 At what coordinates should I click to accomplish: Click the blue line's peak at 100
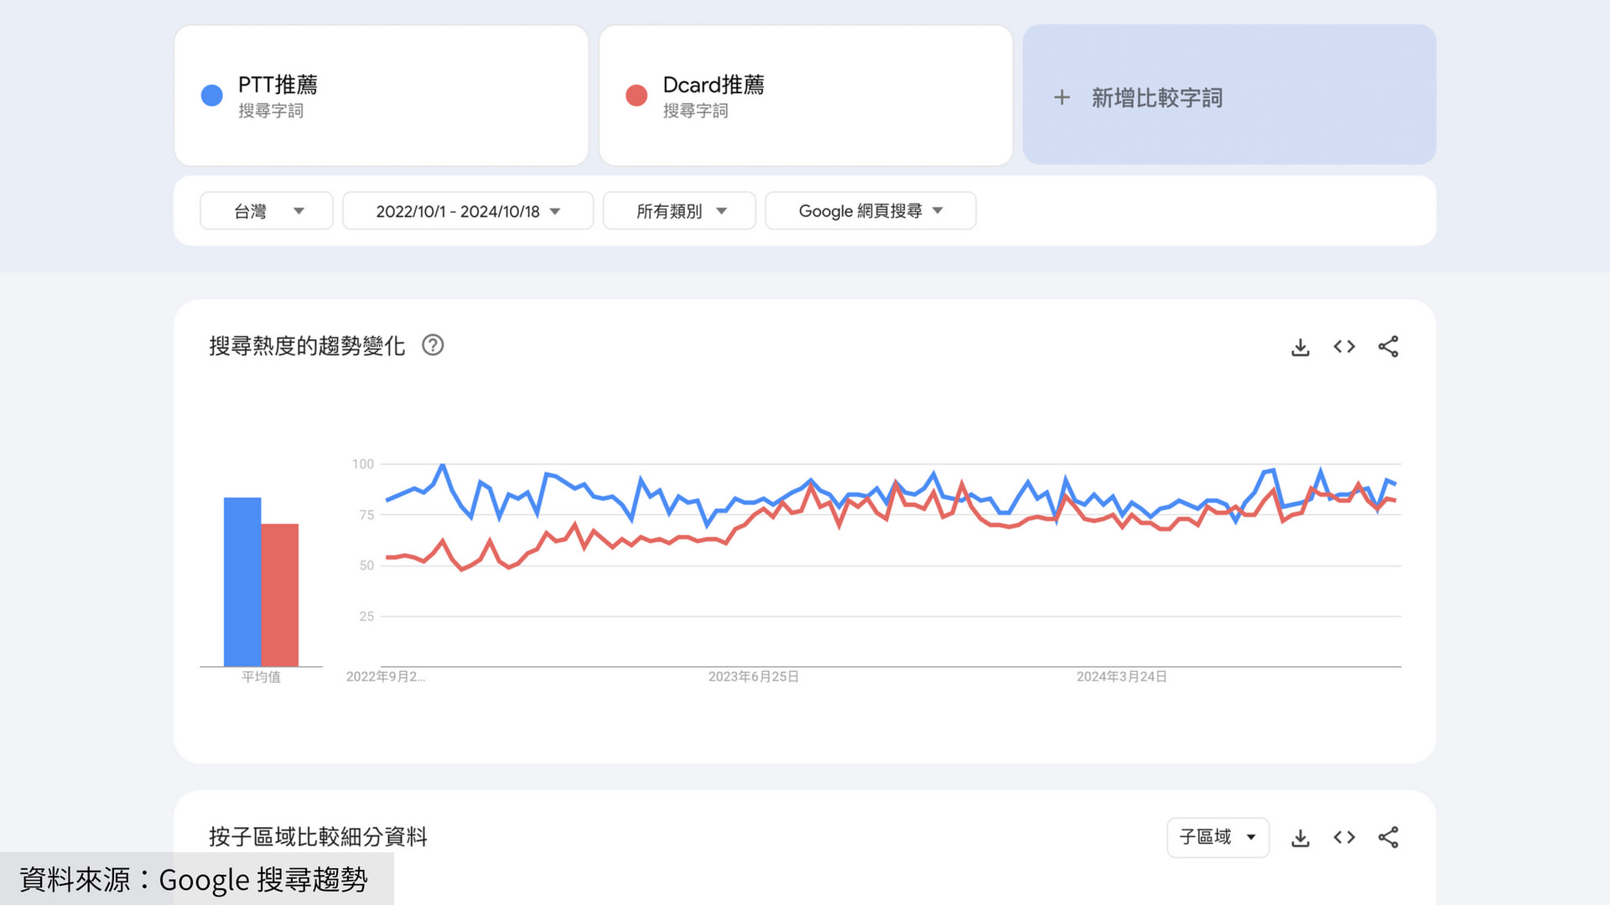pos(442,465)
